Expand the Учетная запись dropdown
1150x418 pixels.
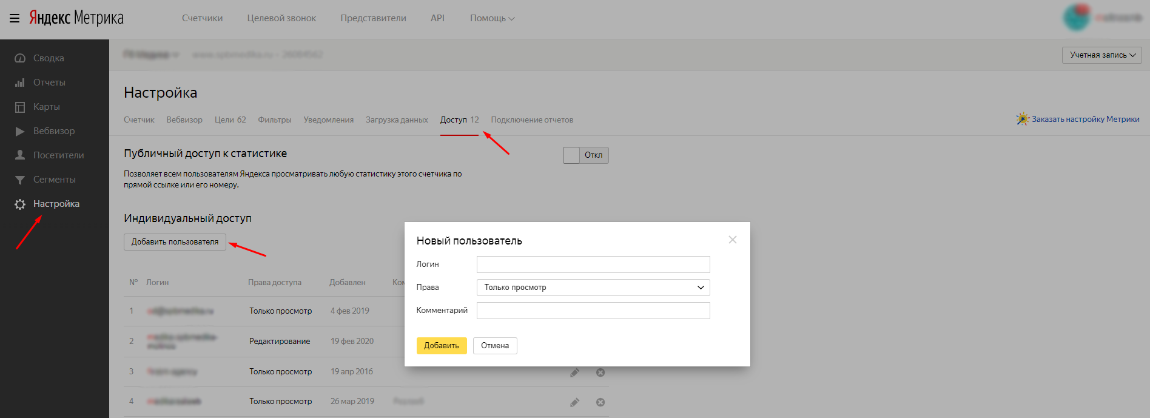coord(1102,55)
